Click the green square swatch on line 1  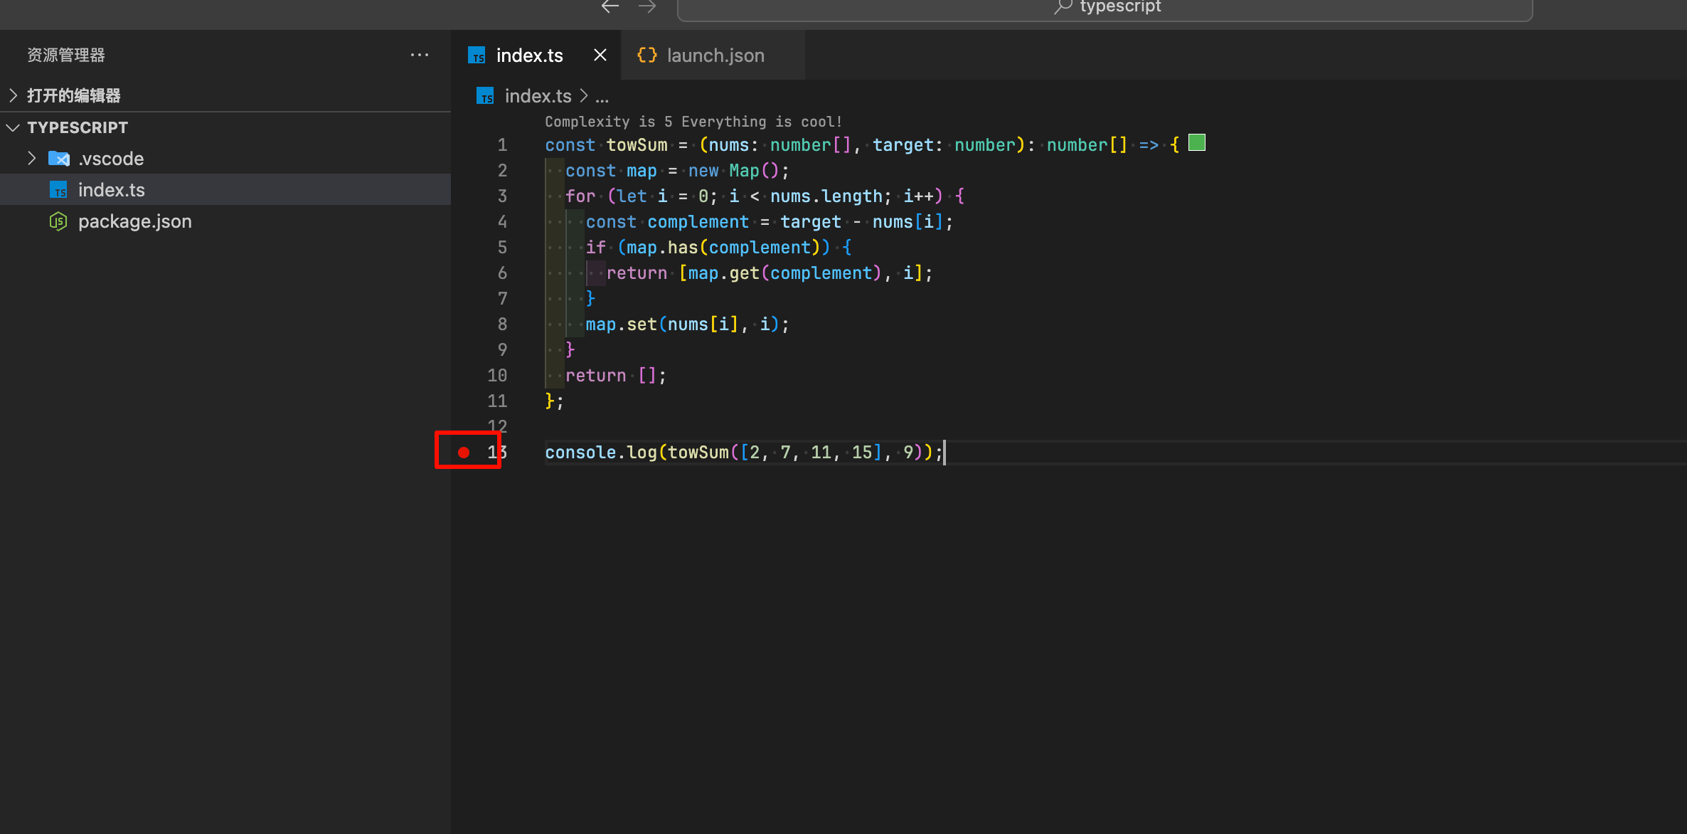point(1197,143)
